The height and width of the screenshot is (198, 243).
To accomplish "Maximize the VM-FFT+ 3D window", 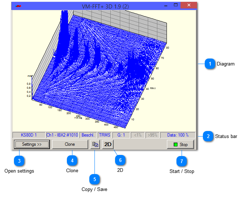I will (176, 6).
